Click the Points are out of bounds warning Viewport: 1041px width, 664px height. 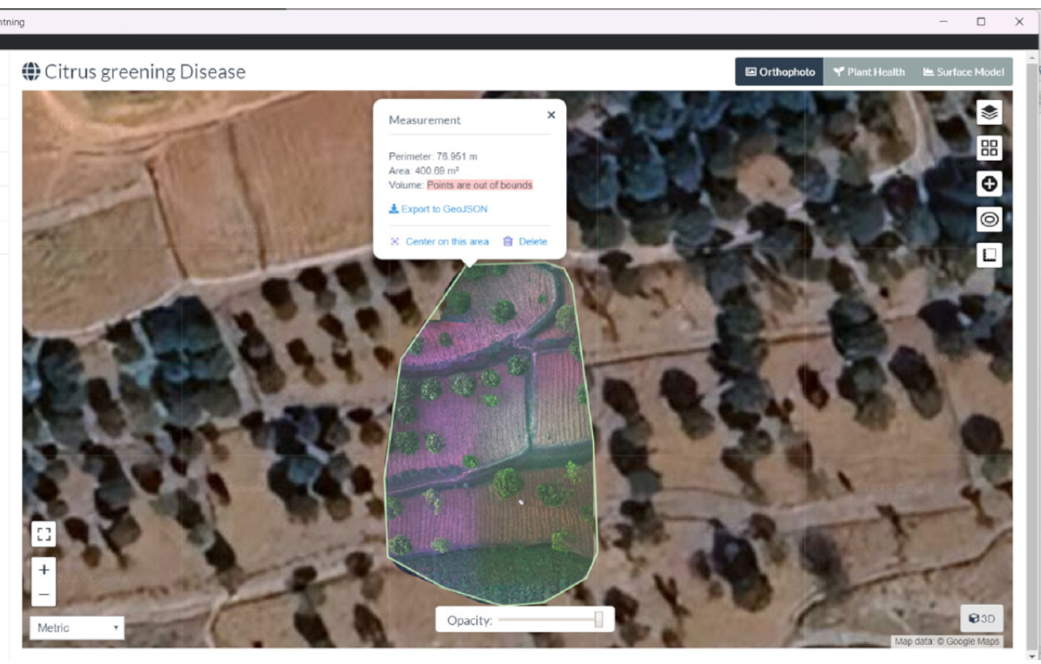(x=480, y=185)
